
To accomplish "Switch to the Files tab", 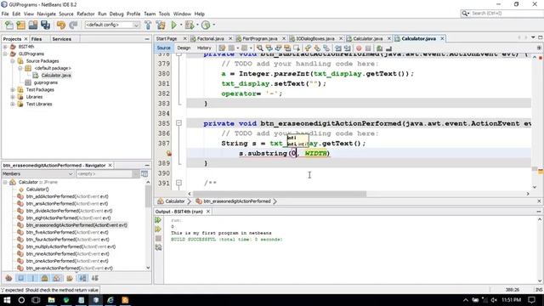I will pyautogui.click(x=37, y=39).
